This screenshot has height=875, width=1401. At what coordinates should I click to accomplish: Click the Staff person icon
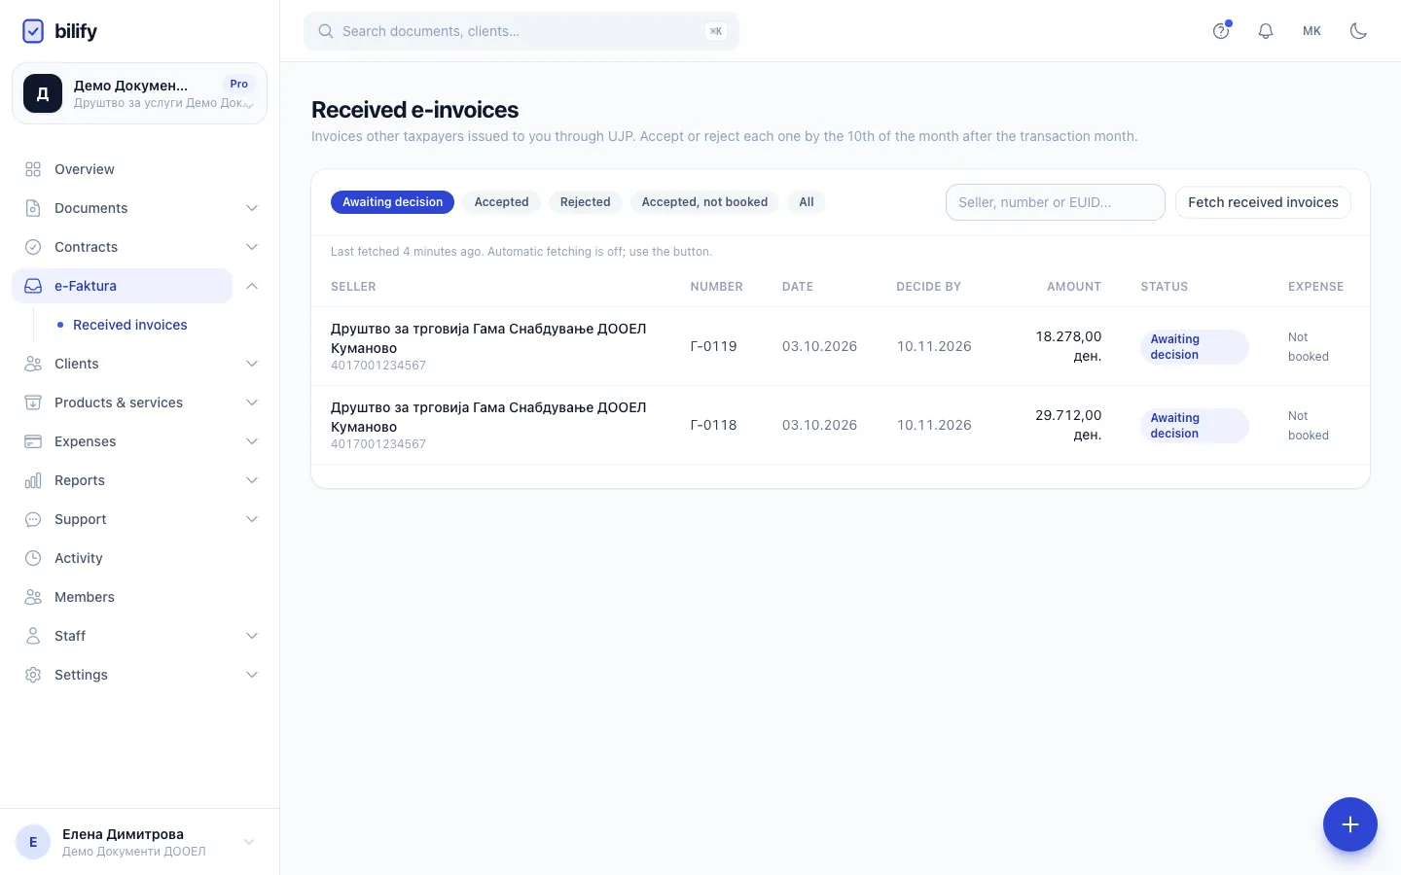click(33, 636)
